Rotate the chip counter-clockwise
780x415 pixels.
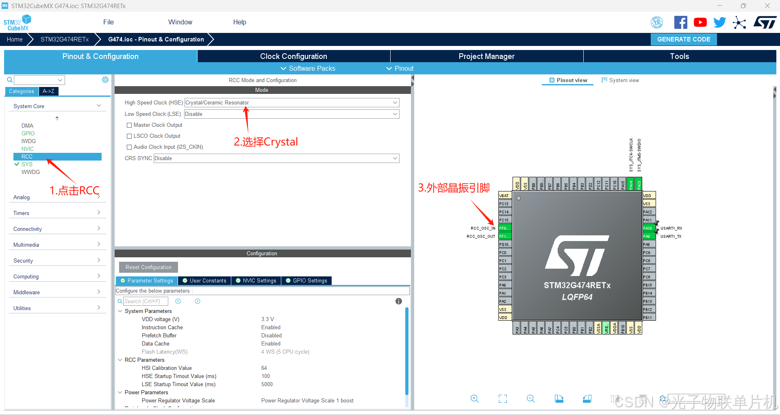coord(587,399)
